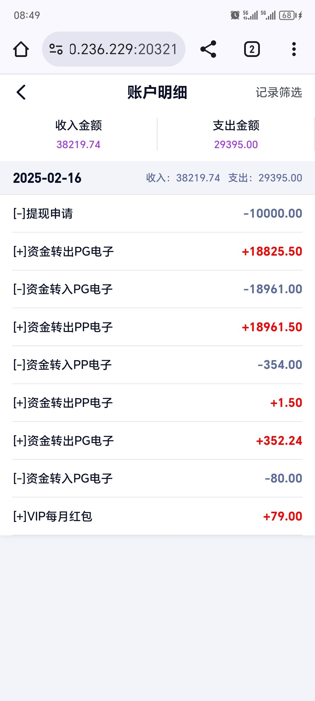Open the tab switcher showing 2 tabs
Image resolution: width=315 pixels, height=701 pixels.
coord(252,49)
